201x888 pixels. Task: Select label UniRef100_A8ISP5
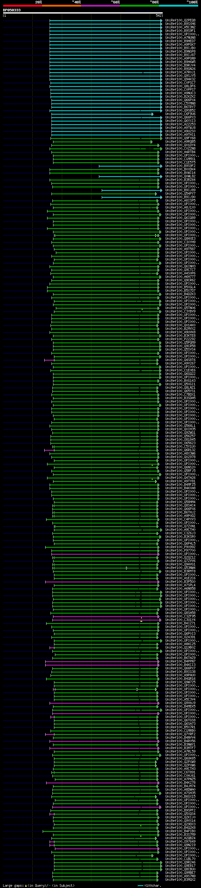click(180, 201)
